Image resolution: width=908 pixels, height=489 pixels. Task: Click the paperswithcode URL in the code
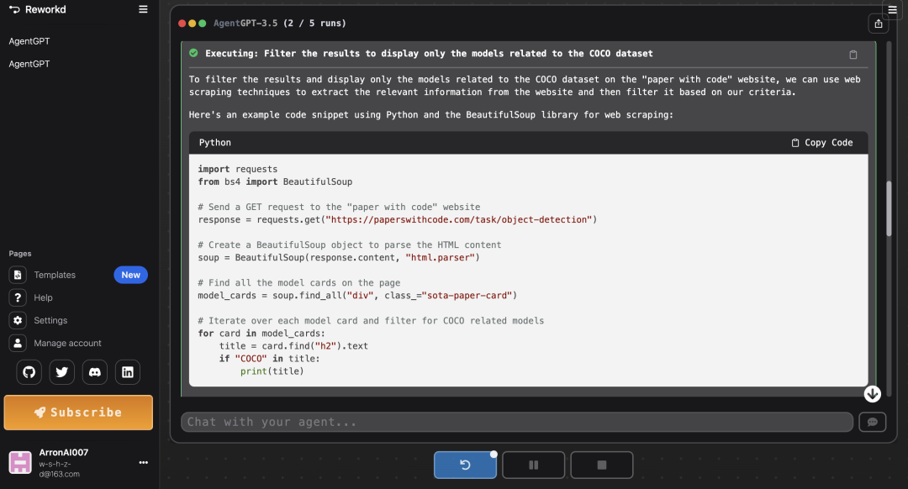click(460, 219)
